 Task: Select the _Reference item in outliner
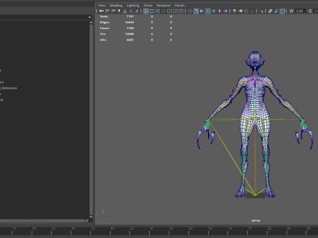pyautogui.click(x=9, y=88)
